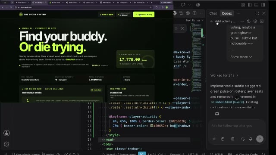Open the dropdown chevron beside the chat icon

coord(189,5)
